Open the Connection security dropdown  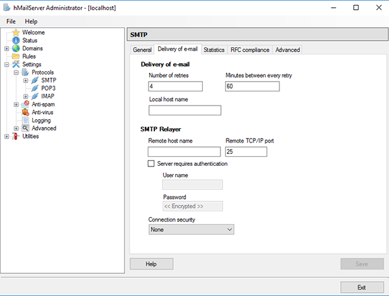click(191, 229)
